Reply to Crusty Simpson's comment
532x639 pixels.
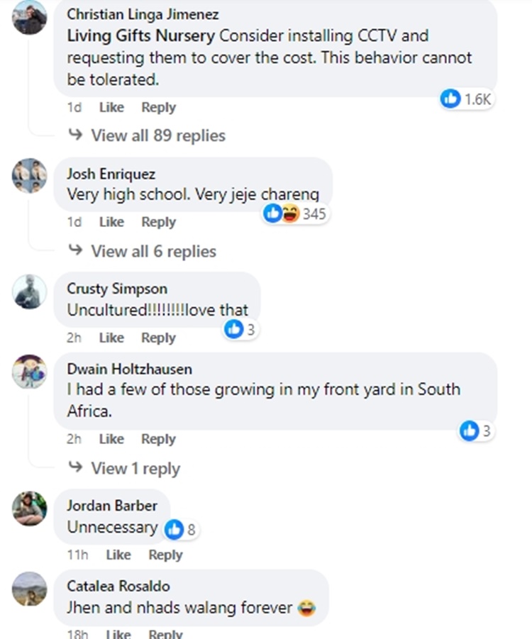click(158, 338)
